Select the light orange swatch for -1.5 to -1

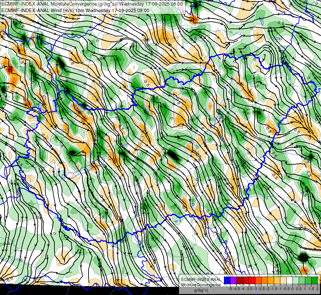pos(277,281)
